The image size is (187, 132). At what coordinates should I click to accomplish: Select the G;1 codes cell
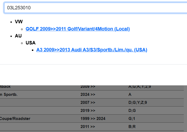point(132,119)
